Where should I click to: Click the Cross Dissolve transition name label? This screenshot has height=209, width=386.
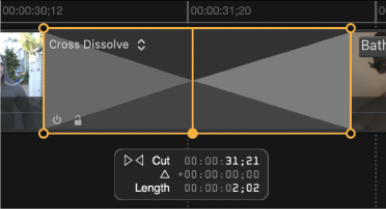(89, 44)
